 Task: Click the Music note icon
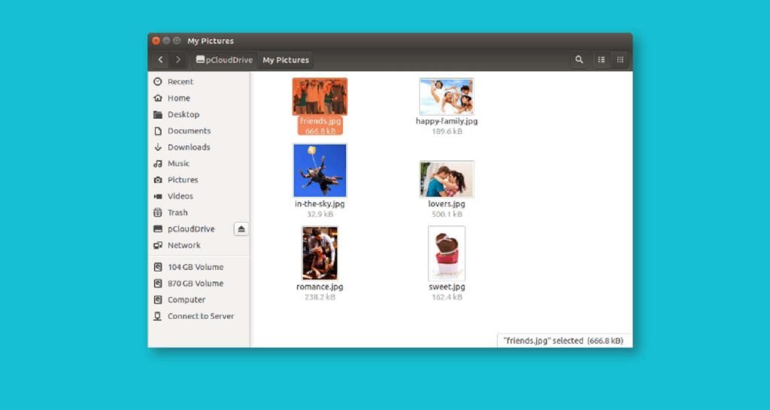tap(158, 163)
